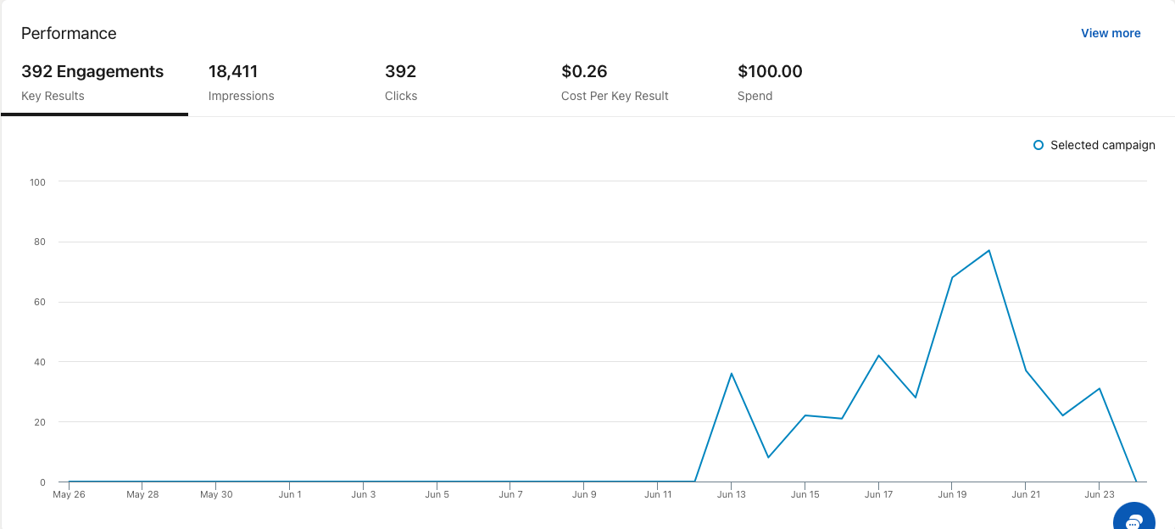The width and height of the screenshot is (1175, 529).
Task: Open the View more link
Action: 1110,33
